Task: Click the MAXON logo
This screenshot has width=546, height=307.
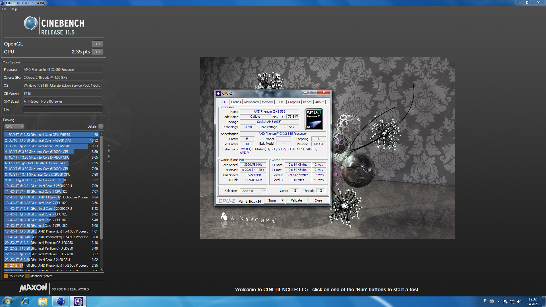Action: pyautogui.click(x=33, y=288)
